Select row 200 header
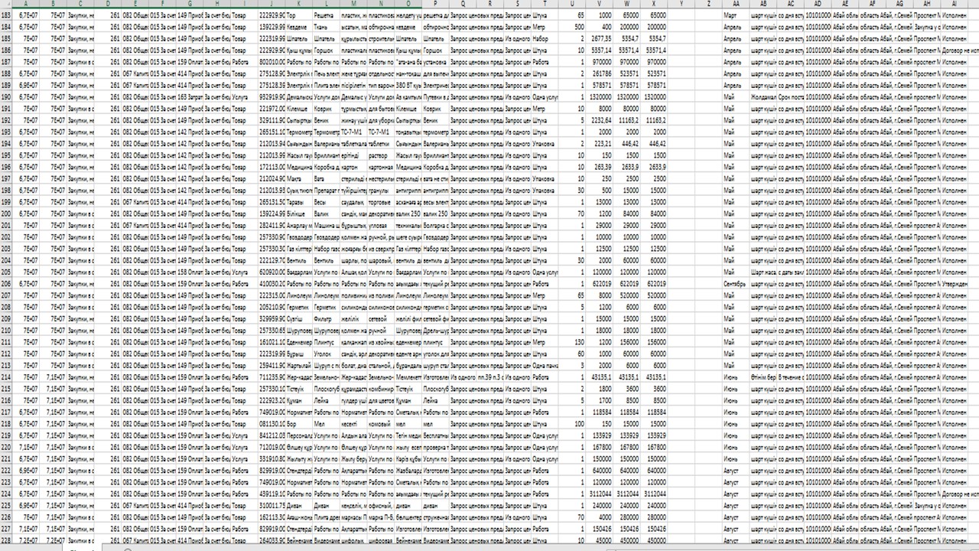Image resolution: width=979 pixels, height=551 pixels. coord(7,214)
